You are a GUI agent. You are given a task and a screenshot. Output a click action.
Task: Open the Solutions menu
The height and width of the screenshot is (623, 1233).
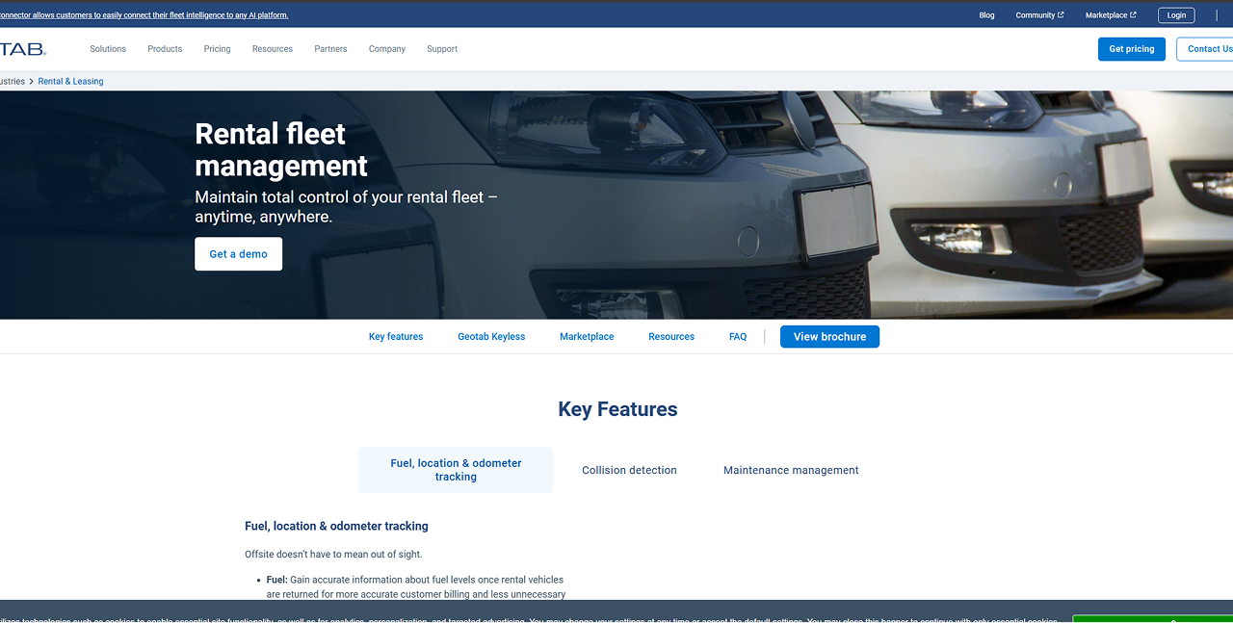108,49
